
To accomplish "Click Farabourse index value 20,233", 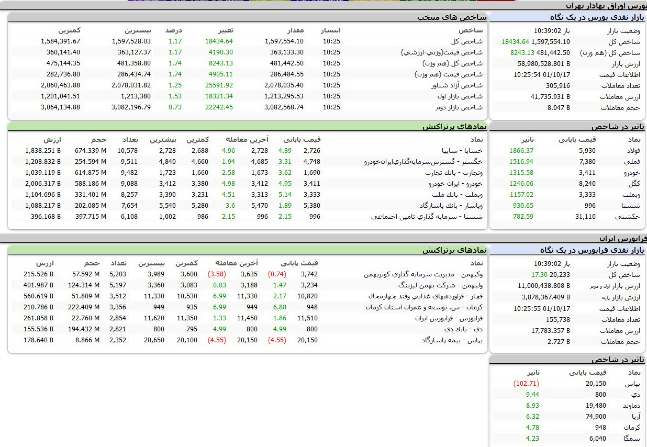I will pos(560,275).
